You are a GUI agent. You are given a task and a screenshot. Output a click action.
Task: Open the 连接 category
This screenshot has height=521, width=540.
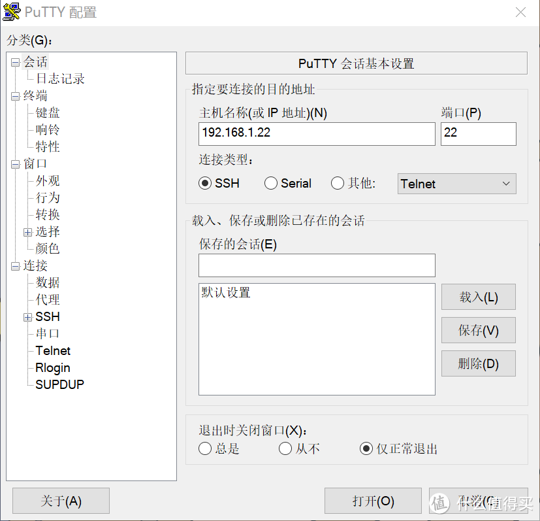coord(35,265)
